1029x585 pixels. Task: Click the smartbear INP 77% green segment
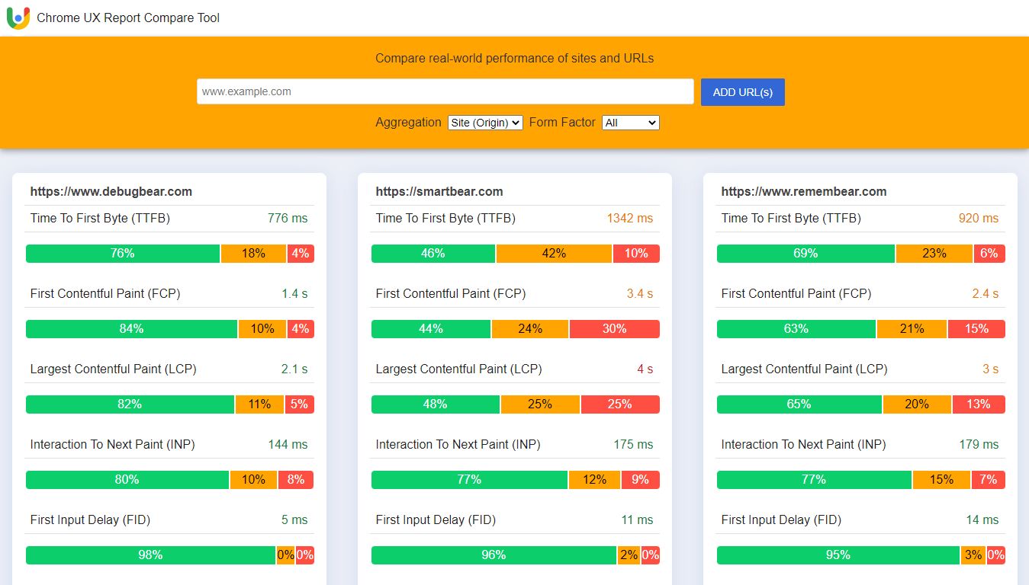(469, 480)
